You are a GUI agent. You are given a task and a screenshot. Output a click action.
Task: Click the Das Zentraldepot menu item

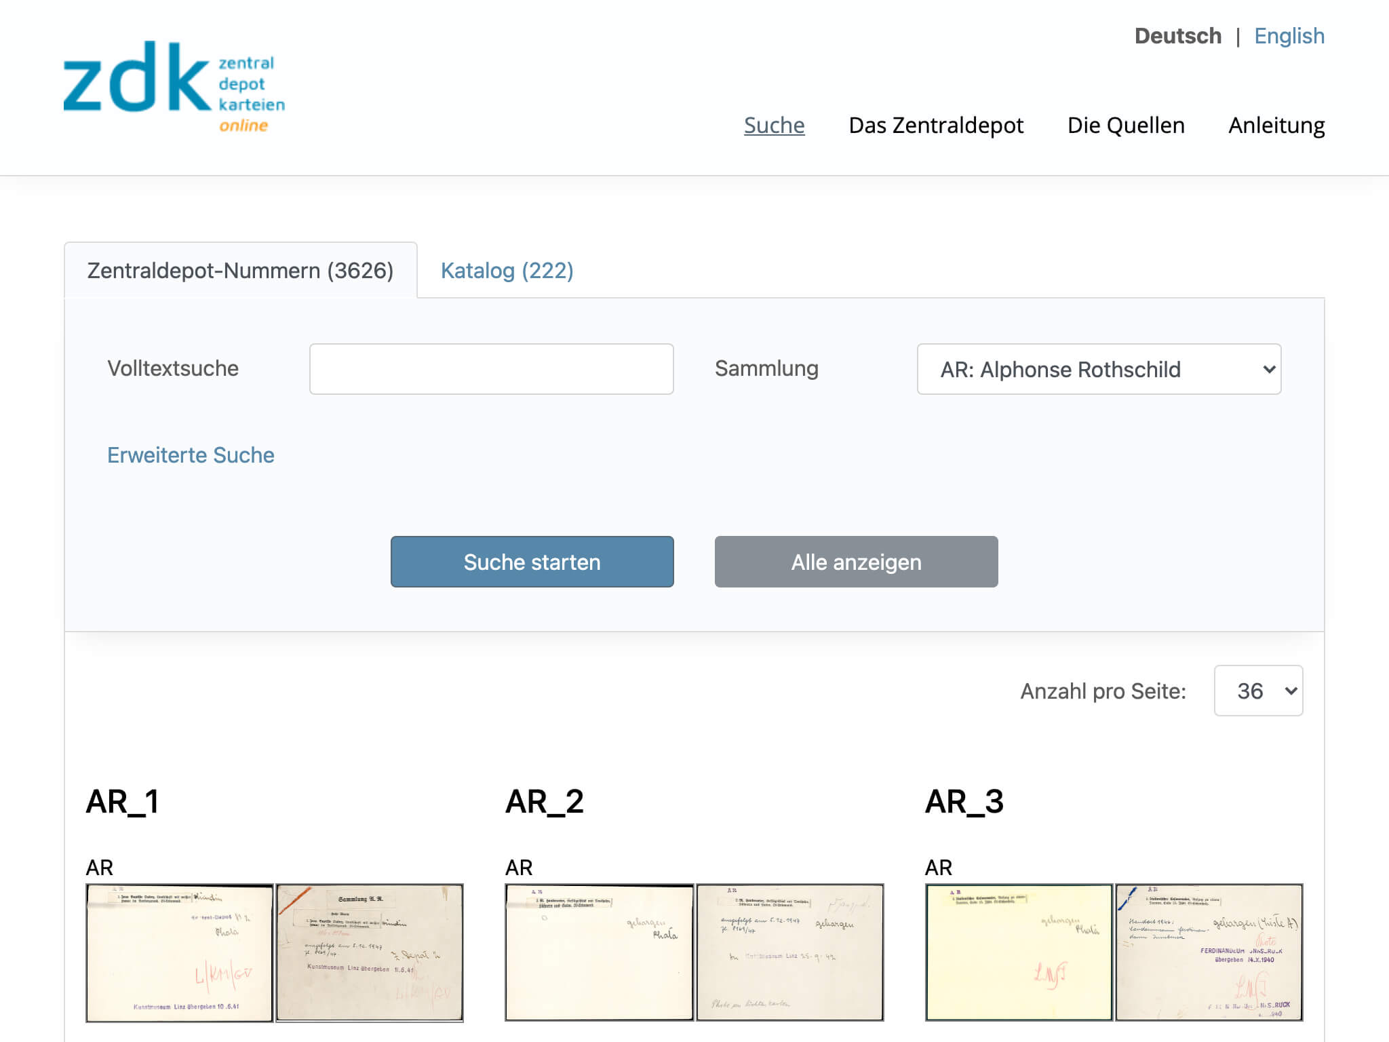click(x=936, y=123)
